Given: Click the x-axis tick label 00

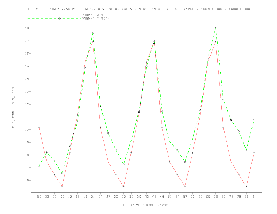Looking at the screenshot, I should coord(39,197).
